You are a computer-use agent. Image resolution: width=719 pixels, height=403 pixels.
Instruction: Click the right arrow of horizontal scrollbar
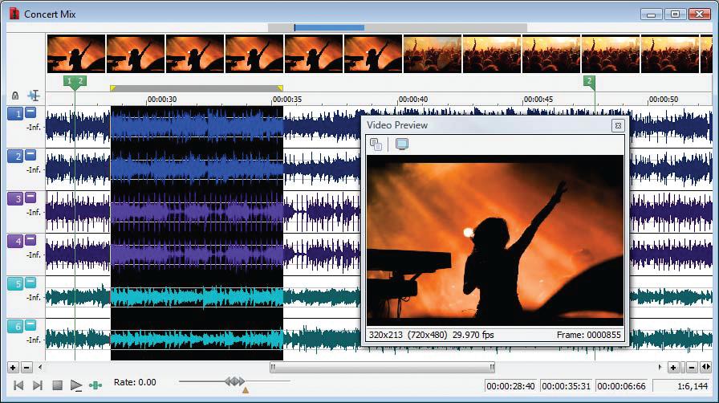pos(660,367)
